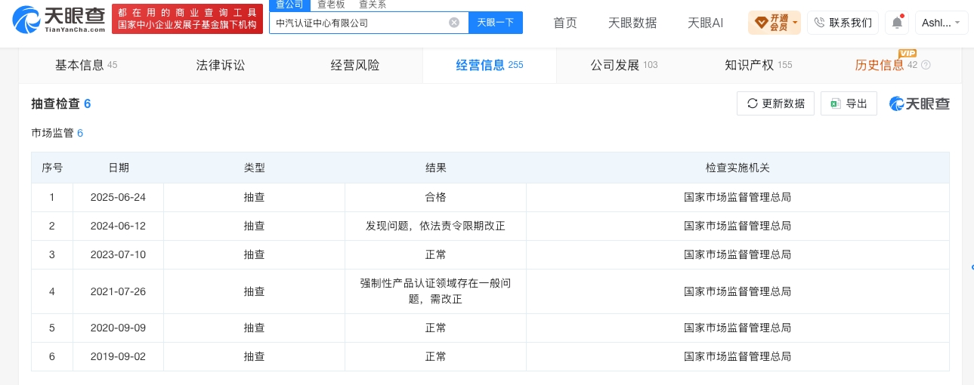The image size is (974, 385).
Task: Click the date 2020-09-09
Action: click(118, 328)
